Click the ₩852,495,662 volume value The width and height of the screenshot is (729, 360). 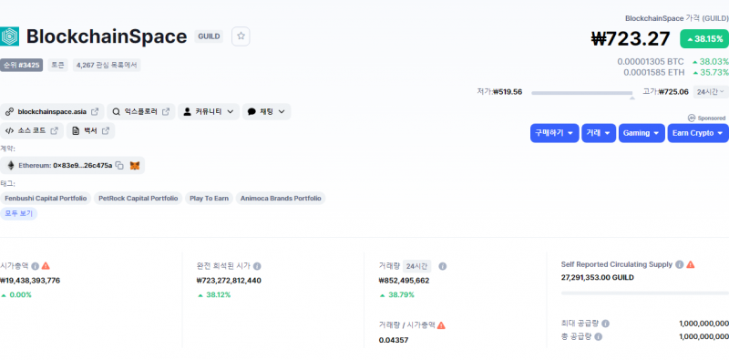tap(404, 281)
